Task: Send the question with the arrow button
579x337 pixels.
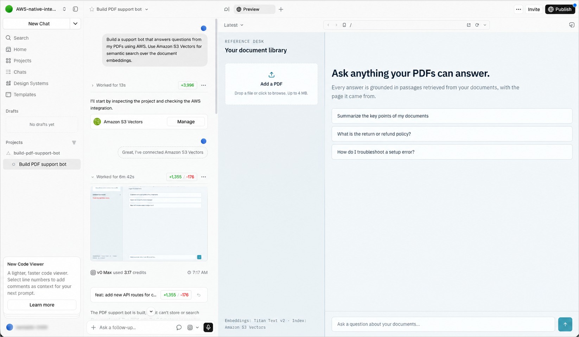Action: [x=565, y=324]
